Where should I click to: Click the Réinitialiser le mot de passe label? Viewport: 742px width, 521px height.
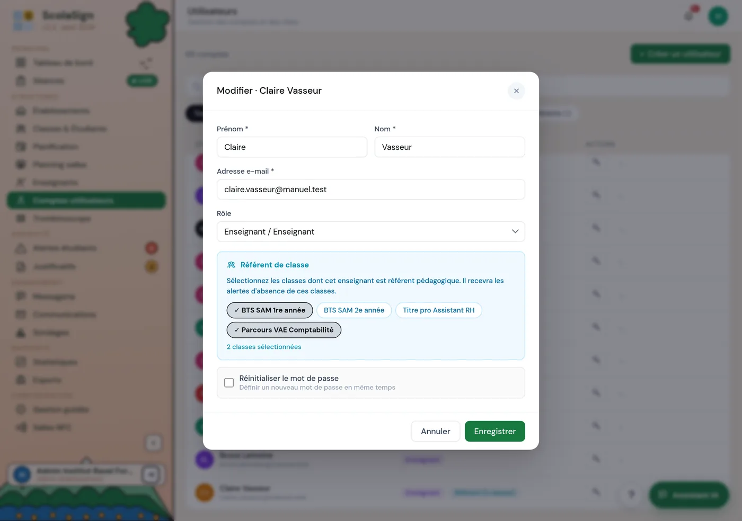point(289,378)
